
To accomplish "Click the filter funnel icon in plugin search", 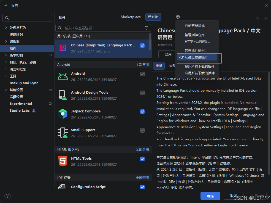I will [x=147, y=28].
